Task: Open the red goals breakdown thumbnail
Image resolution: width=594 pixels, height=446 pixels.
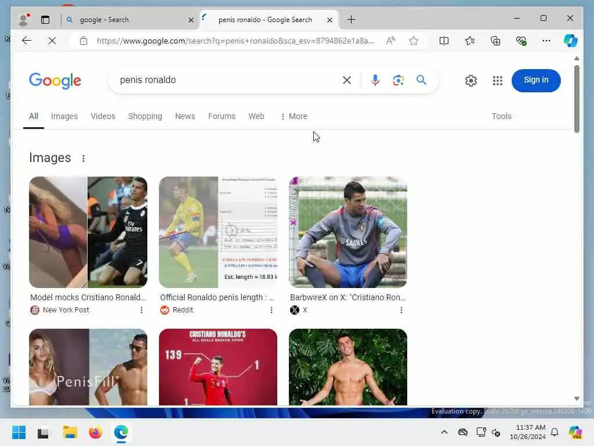Action: pos(218,367)
